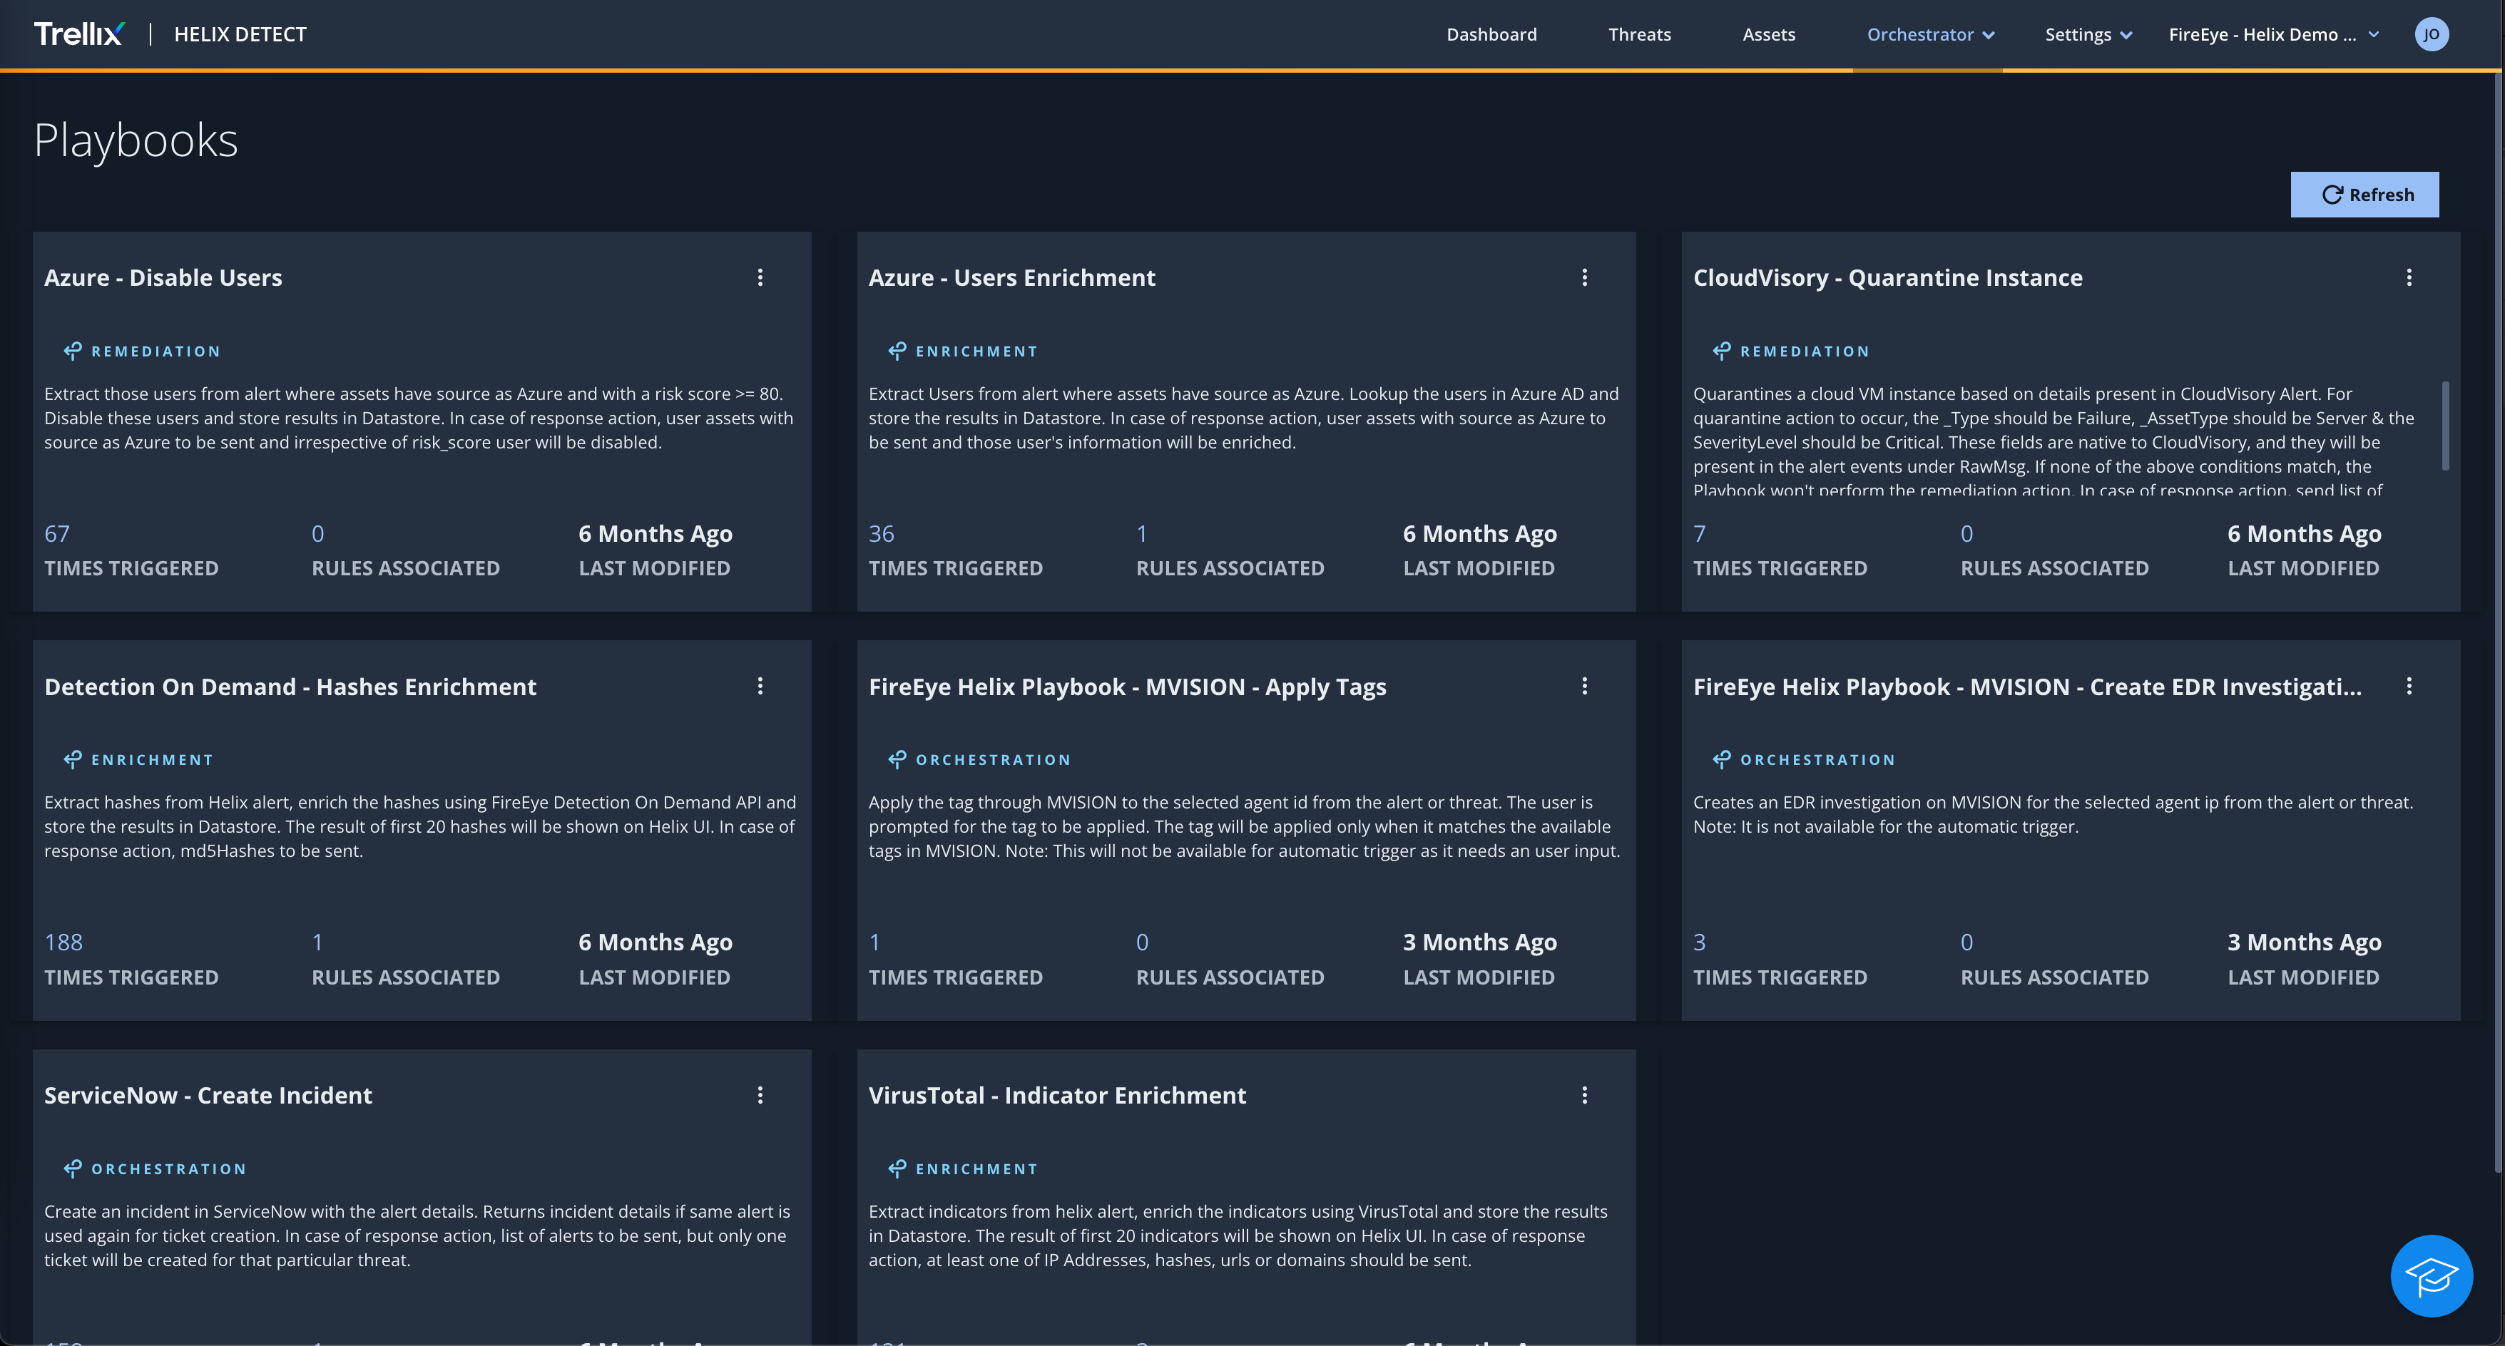Click the Remediation icon on CloudVisory card
The image size is (2505, 1346).
(1722, 351)
